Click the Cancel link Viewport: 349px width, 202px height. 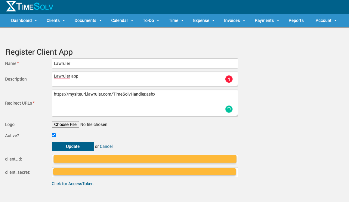pos(106,146)
